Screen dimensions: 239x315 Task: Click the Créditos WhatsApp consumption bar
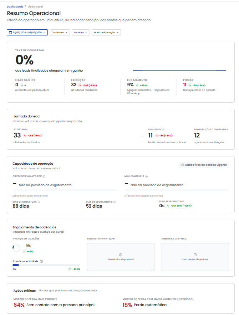(x=65, y=190)
